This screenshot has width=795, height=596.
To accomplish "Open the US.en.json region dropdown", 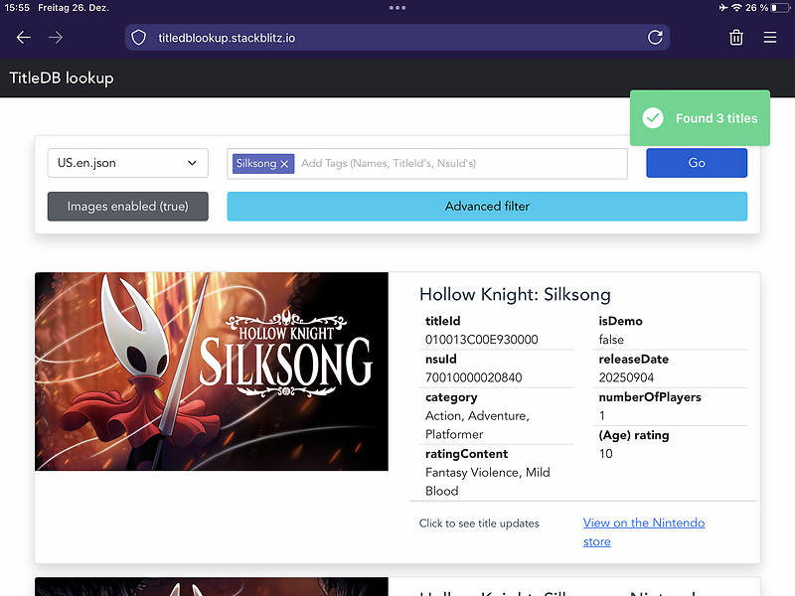I will tap(128, 163).
